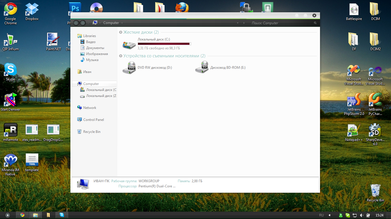This screenshot has width=391, height=219.
Task: Open the Музыка library
Action: tap(89, 60)
